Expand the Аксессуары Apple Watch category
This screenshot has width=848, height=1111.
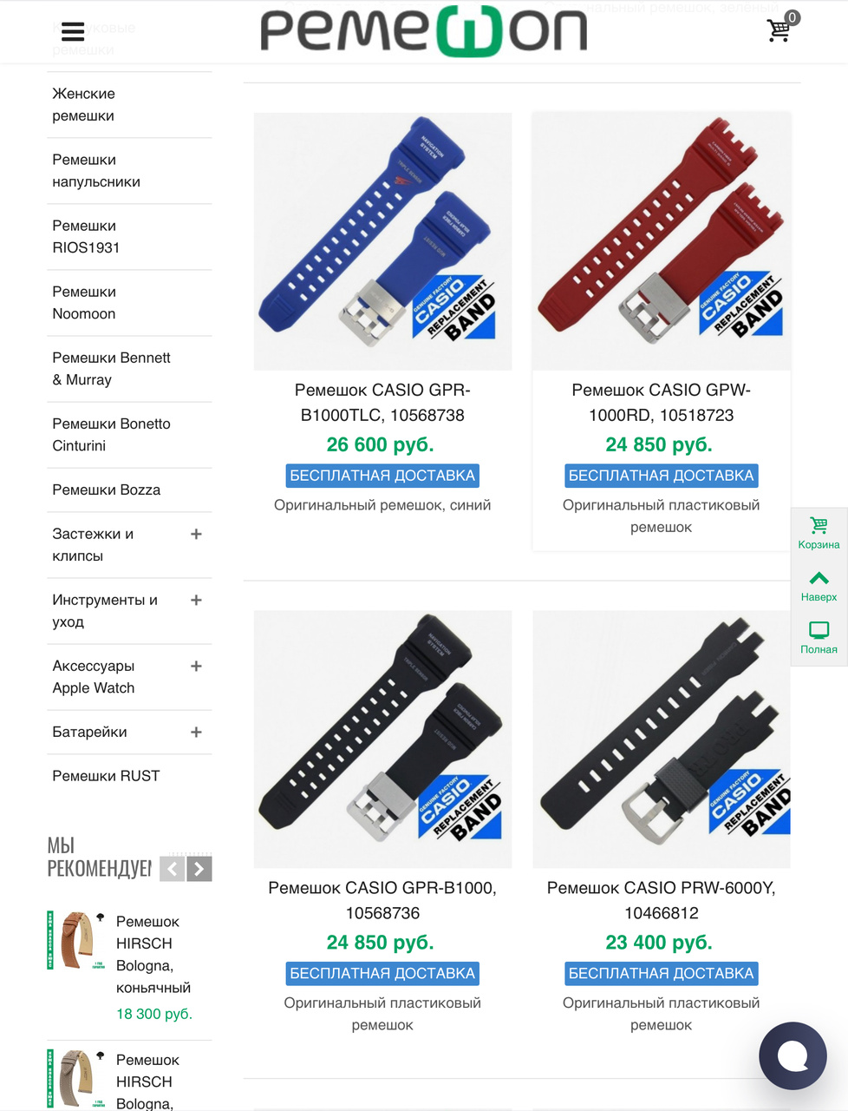tap(196, 666)
